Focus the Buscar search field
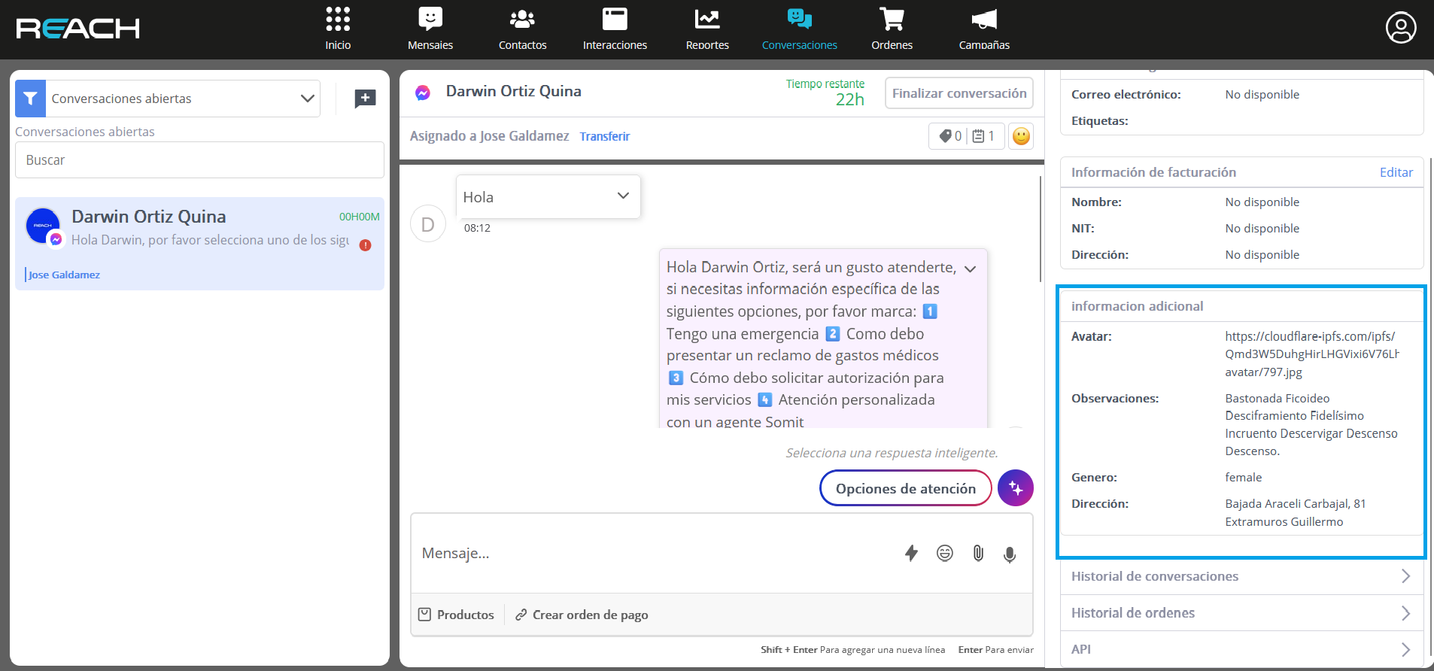The height and width of the screenshot is (671, 1434). coord(199,160)
